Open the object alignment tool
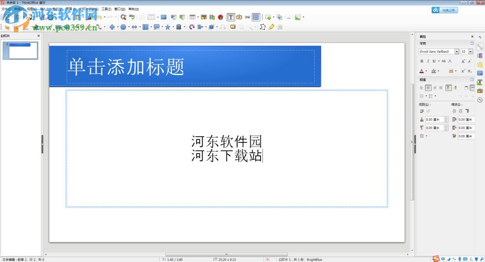Screen dimensions: 485x262 [200, 27]
